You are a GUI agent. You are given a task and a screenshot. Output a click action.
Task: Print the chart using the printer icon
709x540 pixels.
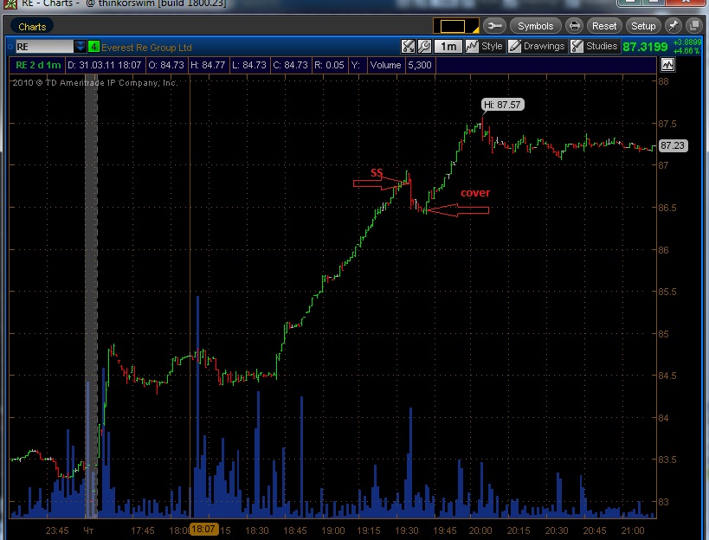(x=574, y=26)
